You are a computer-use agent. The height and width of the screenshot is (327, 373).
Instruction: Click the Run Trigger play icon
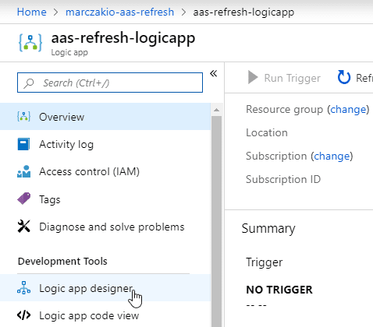pyautogui.click(x=253, y=77)
